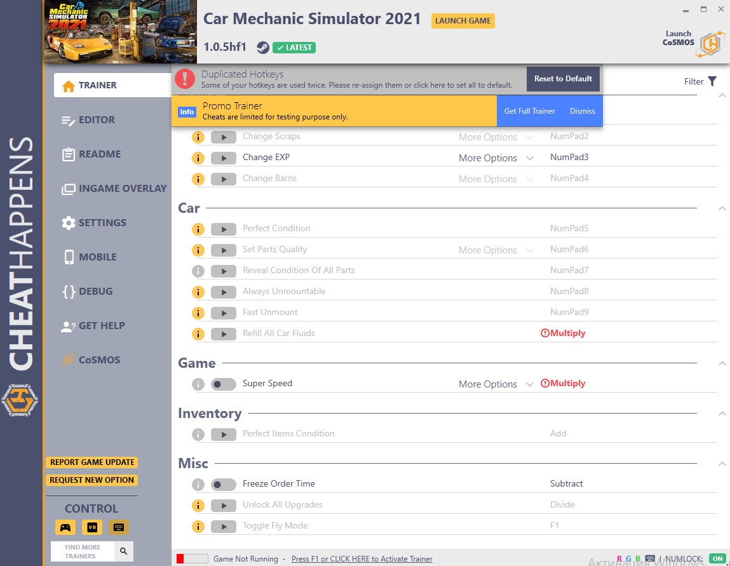Image resolution: width=730 pixels, height=566 pixels.
Task: Click the info icon for Freeze Order Time
Action: [x=198, y=485]
